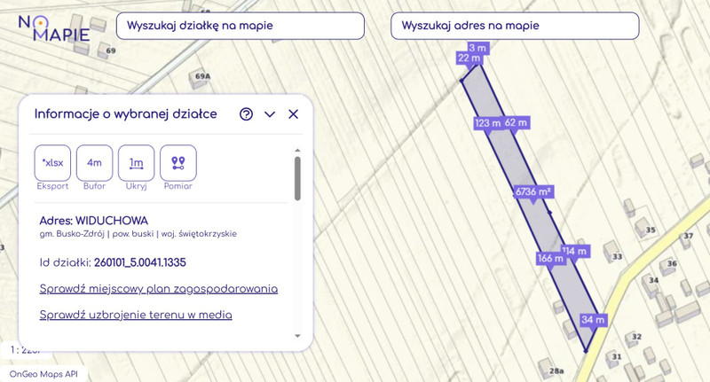
Task: Close the parcel information panel
Action: click(x=293, y=114)
